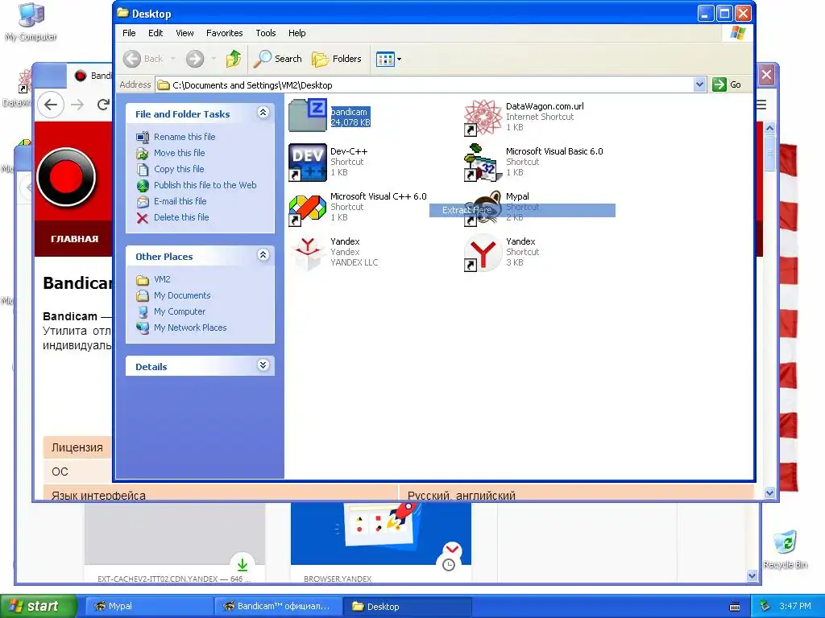The width and height of the screenshot is (825, 618).
Task: Click the Up folder toolbar icon
Action: pos(234,59)
